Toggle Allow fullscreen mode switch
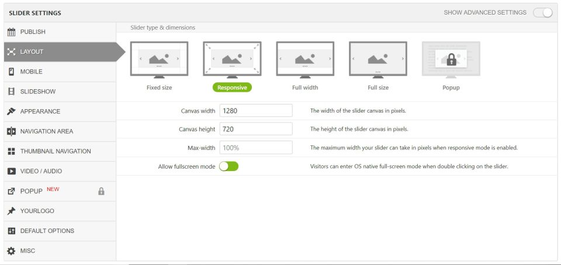Screen dimensions: 561x265 [x=228, y=166]
